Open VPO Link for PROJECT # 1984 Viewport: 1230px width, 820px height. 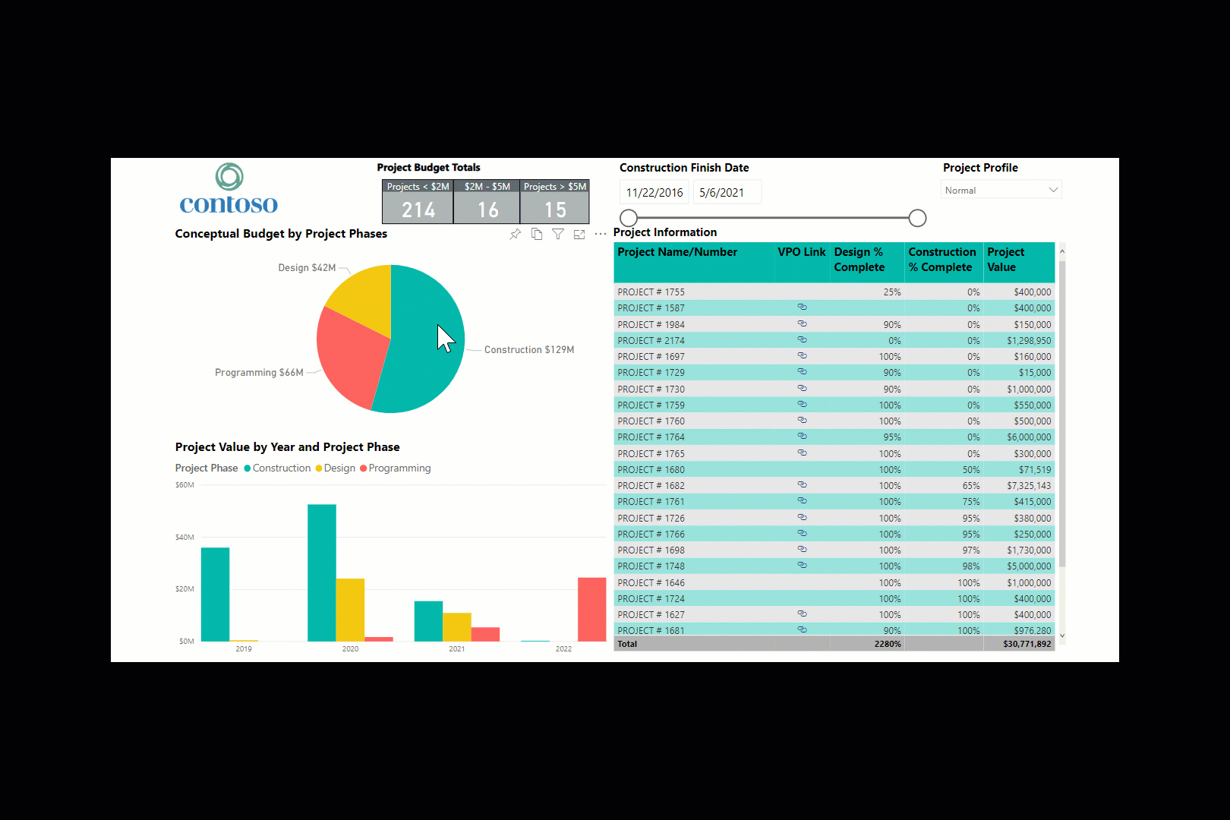(x=802, y=323)
